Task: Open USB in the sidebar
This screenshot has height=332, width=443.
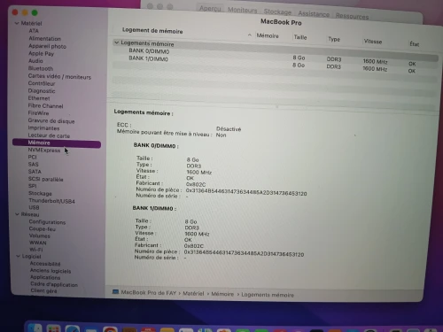Action: point(34,207)
